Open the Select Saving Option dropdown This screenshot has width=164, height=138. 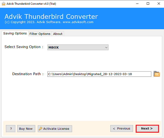click(x=78, y=47)
